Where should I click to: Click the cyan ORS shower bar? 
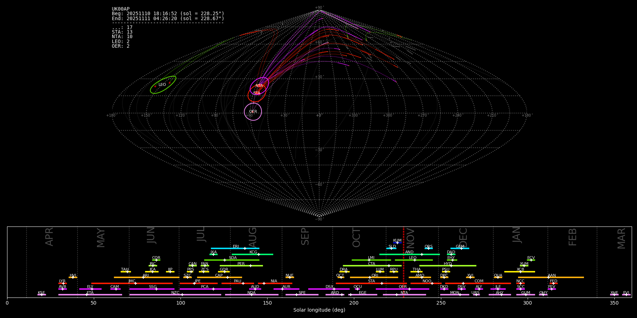pos(429,248)
